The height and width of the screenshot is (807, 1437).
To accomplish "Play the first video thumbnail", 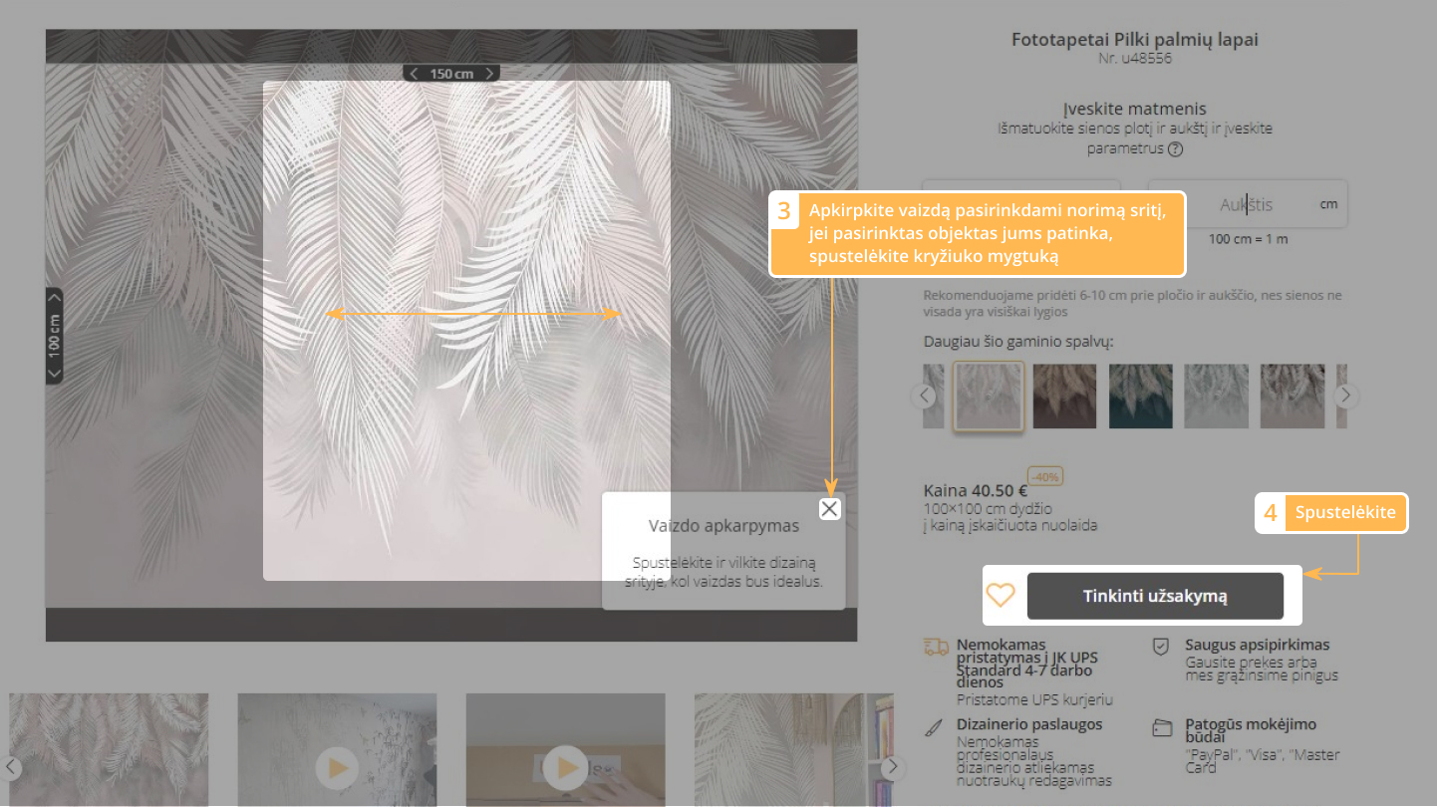I will click(337, 767).
